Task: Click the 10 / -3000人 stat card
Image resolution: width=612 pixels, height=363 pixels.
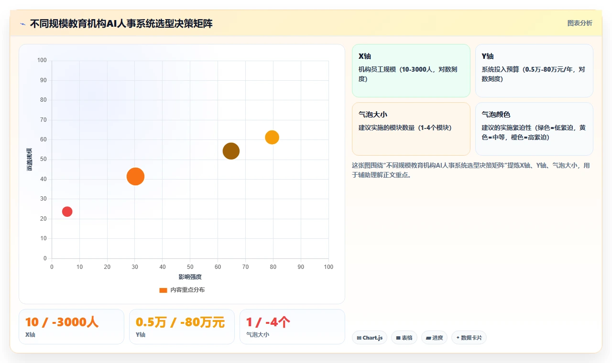Action: [71, 327]
